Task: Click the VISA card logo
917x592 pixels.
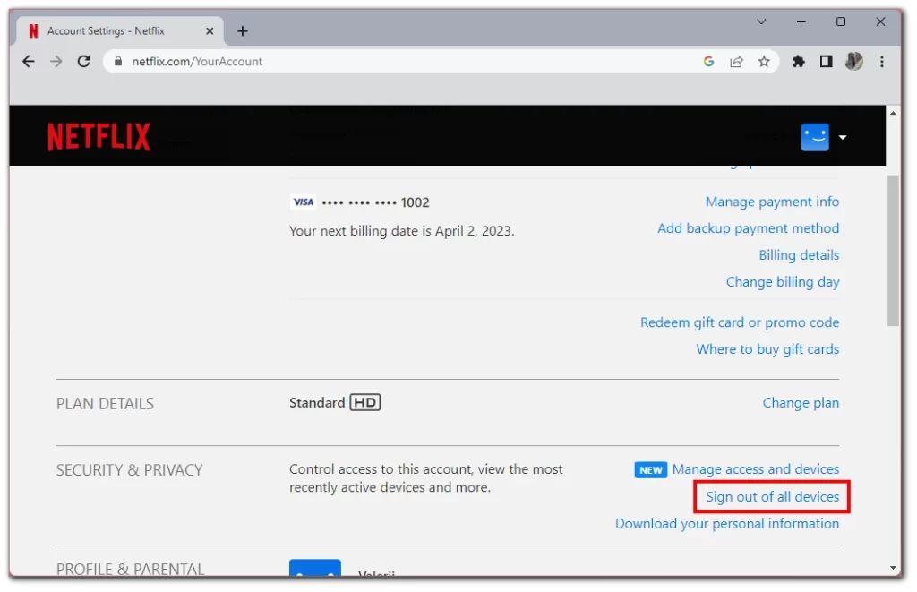Action: (303, 202)
